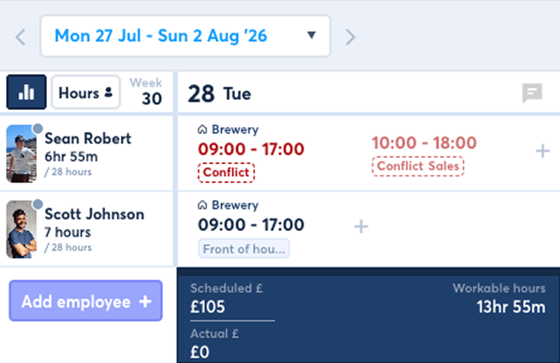Add a shift for Scott Johnson with plus icon

point(361,226)
